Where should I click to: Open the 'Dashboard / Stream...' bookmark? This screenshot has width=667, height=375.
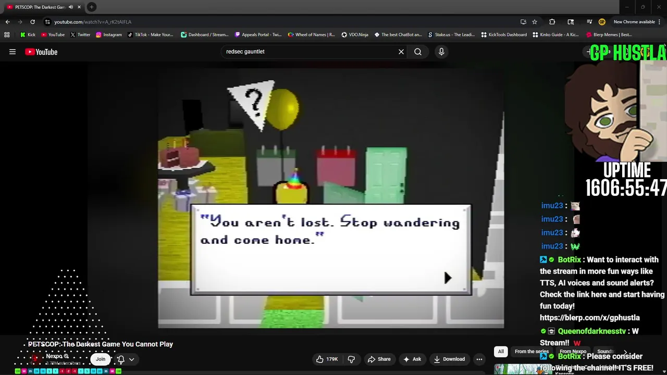click(x=204, y=35)
